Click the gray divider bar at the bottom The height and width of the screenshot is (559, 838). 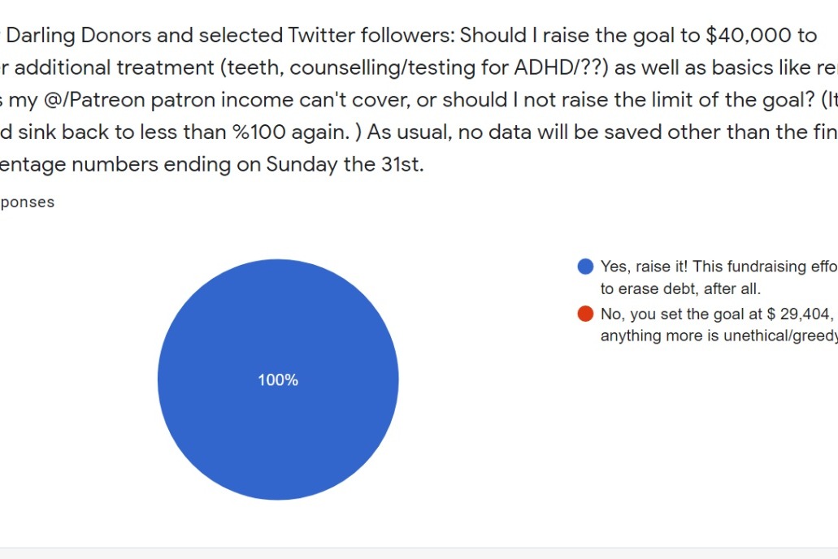(419, 553)
